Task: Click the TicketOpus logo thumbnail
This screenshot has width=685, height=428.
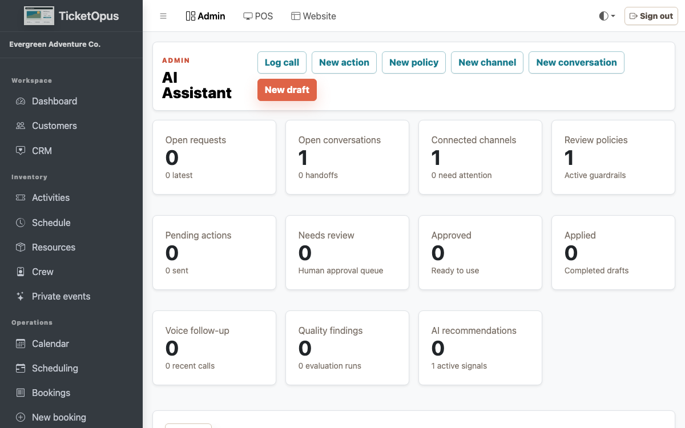Action: click(x=39, y=16)
